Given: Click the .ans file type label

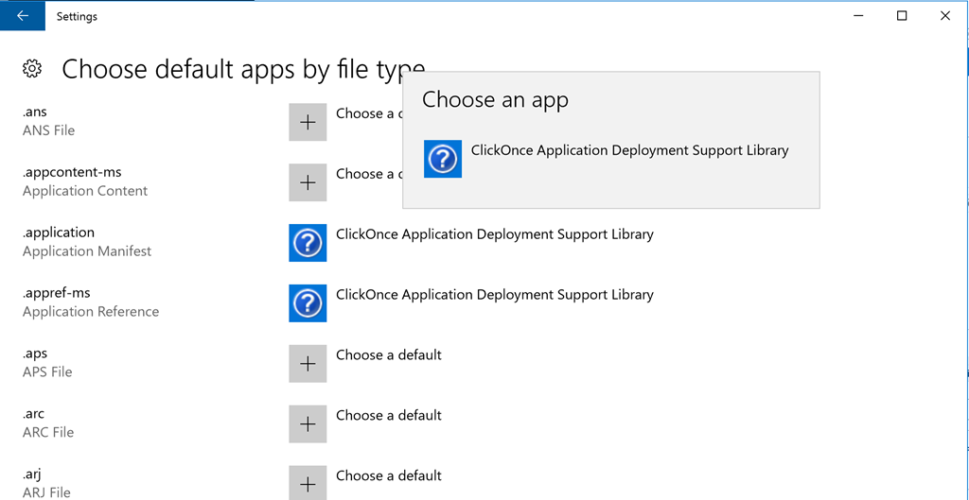Looking at the screenshot, I should pos(35,112).
